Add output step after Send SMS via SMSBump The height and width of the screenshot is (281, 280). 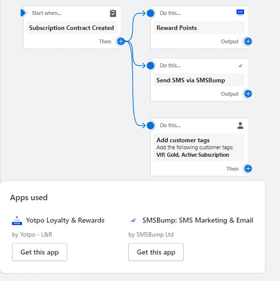coord(248,94)
